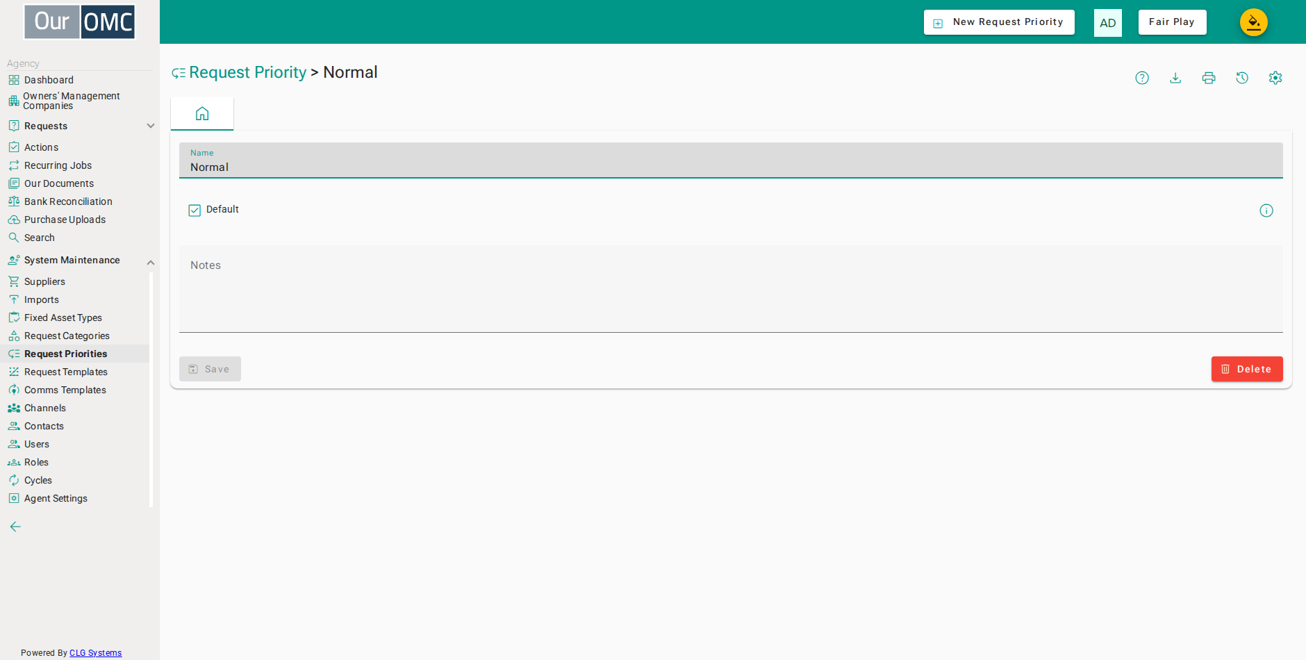Click the Bank Reconciliation scales icon
The height and width of the screenshot is (660, 1306).
pos(14,201)
